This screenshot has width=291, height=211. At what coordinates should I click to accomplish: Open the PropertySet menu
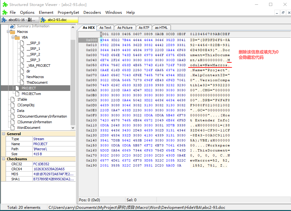(68, 13)
